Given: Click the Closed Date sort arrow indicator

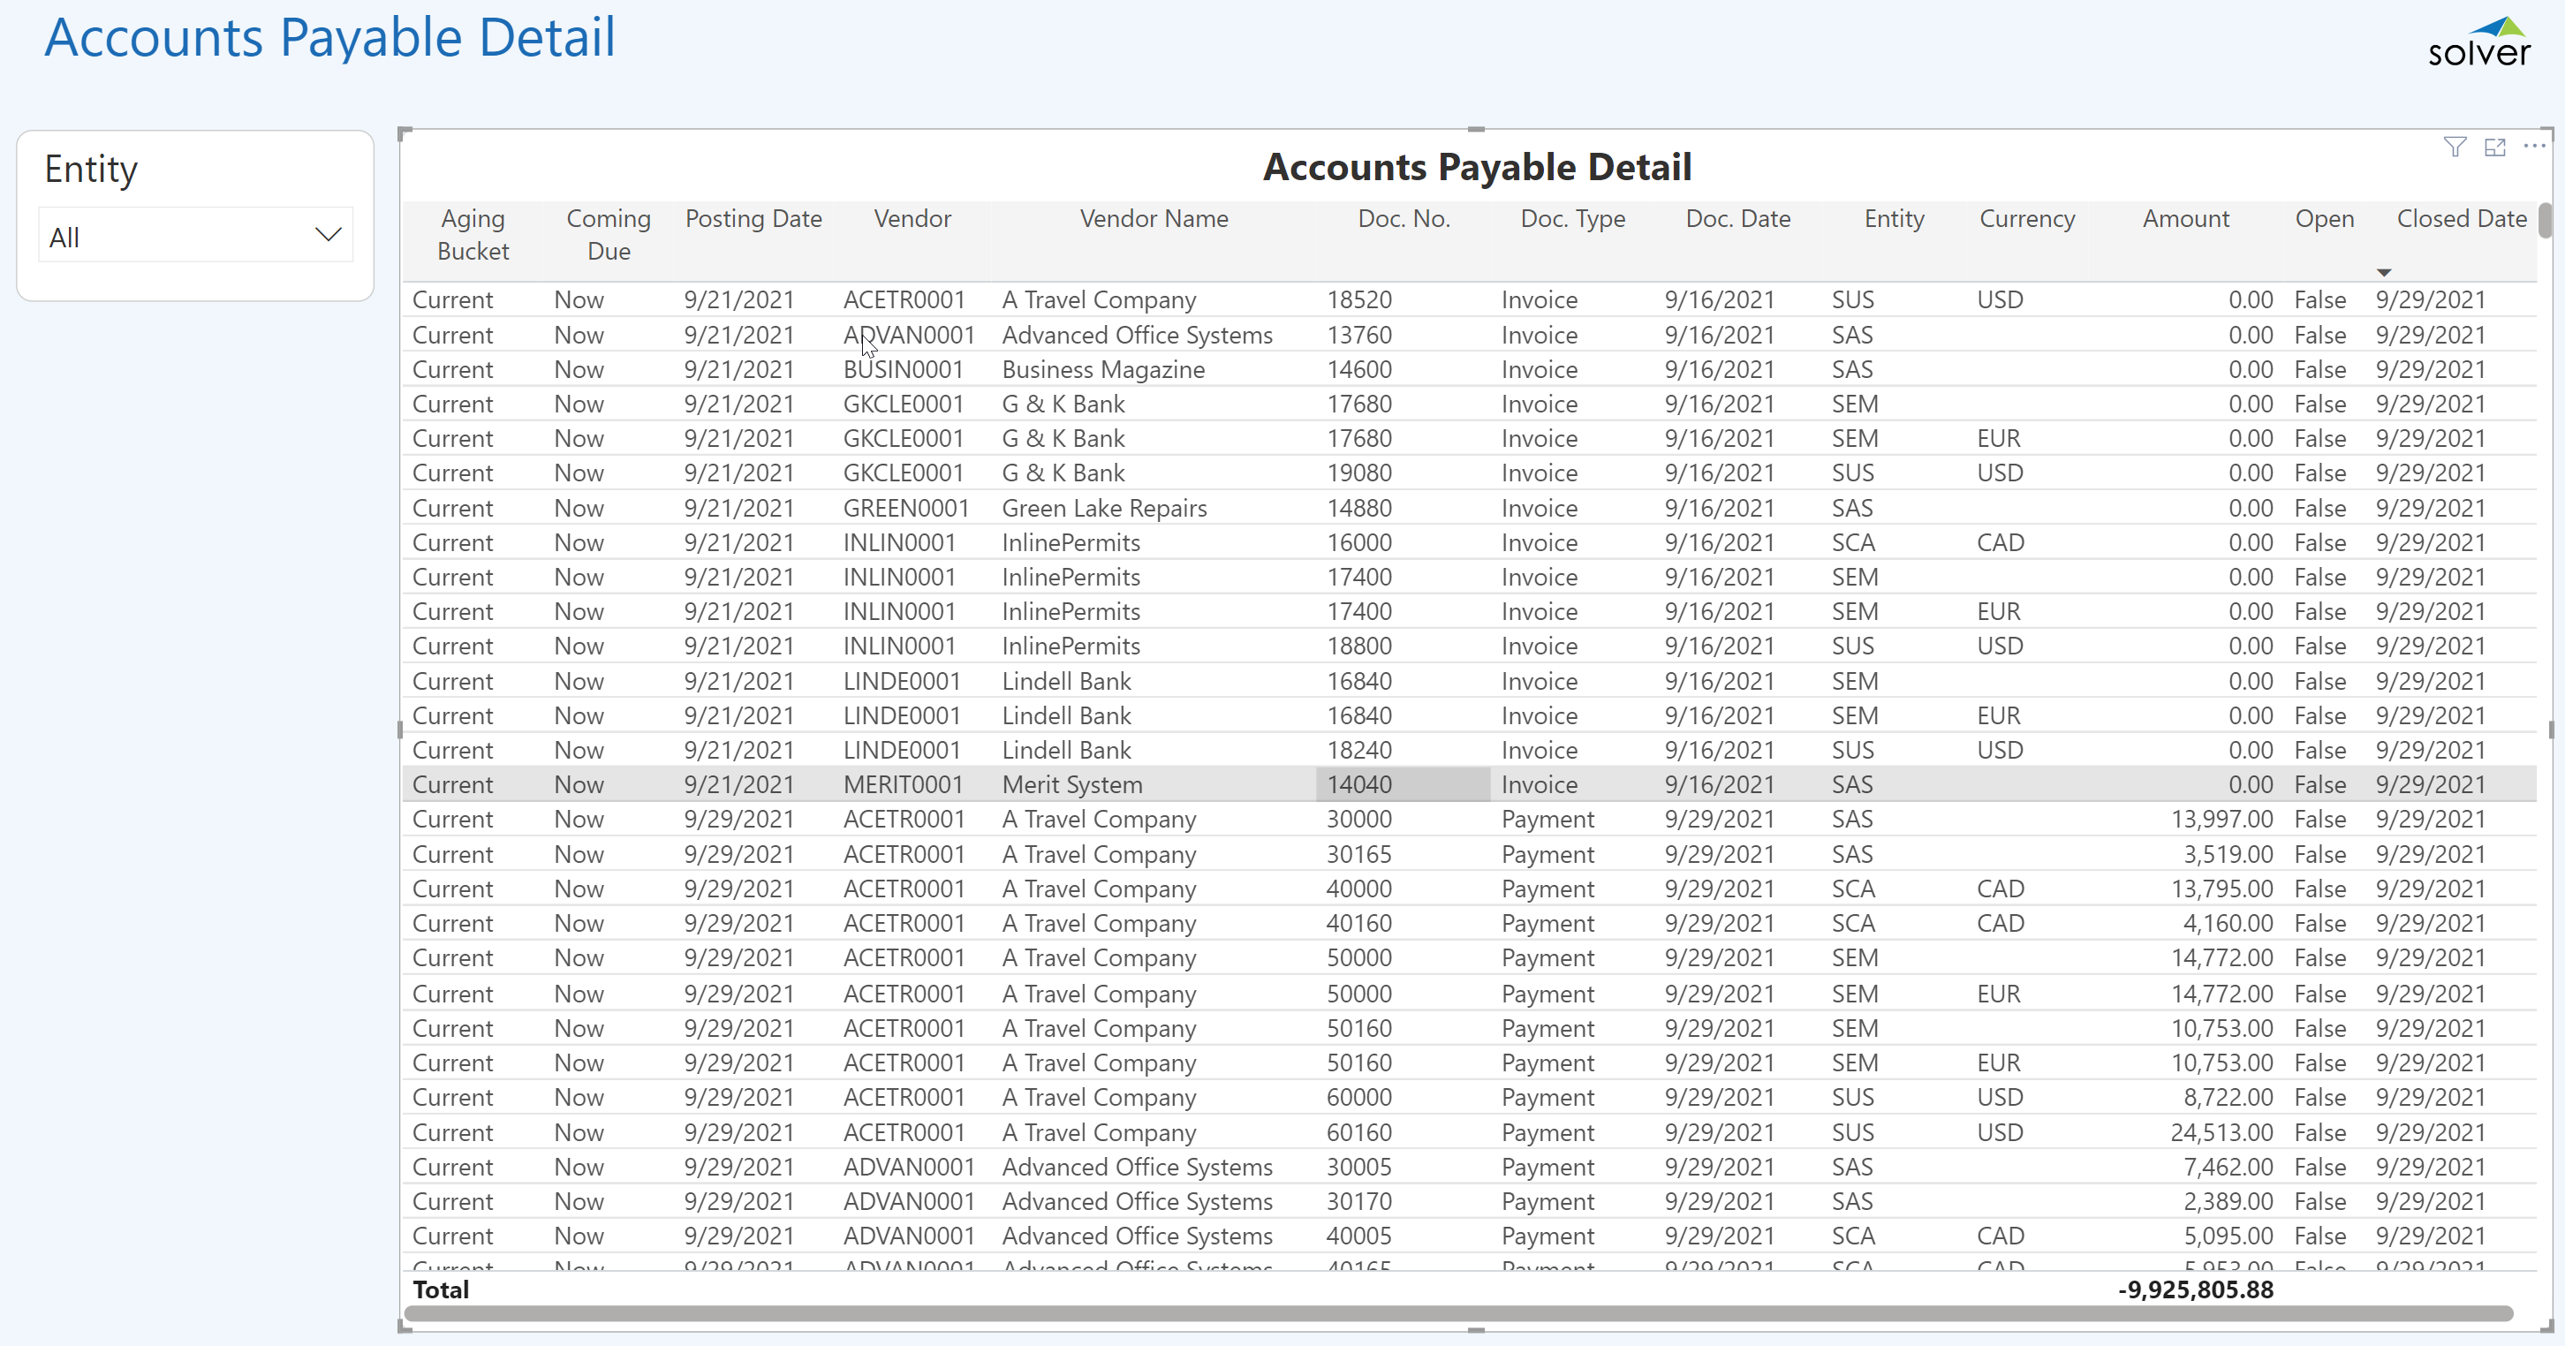Looking at the screenshot, I should click(2383, 272).
